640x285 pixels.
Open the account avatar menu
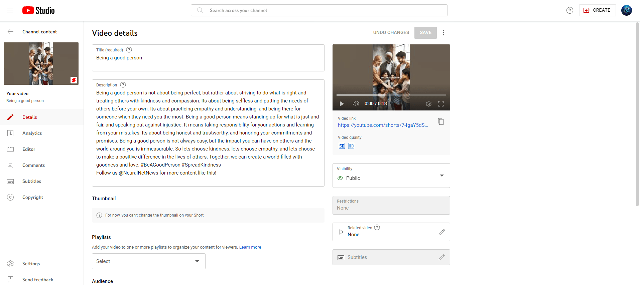point(626,10)
